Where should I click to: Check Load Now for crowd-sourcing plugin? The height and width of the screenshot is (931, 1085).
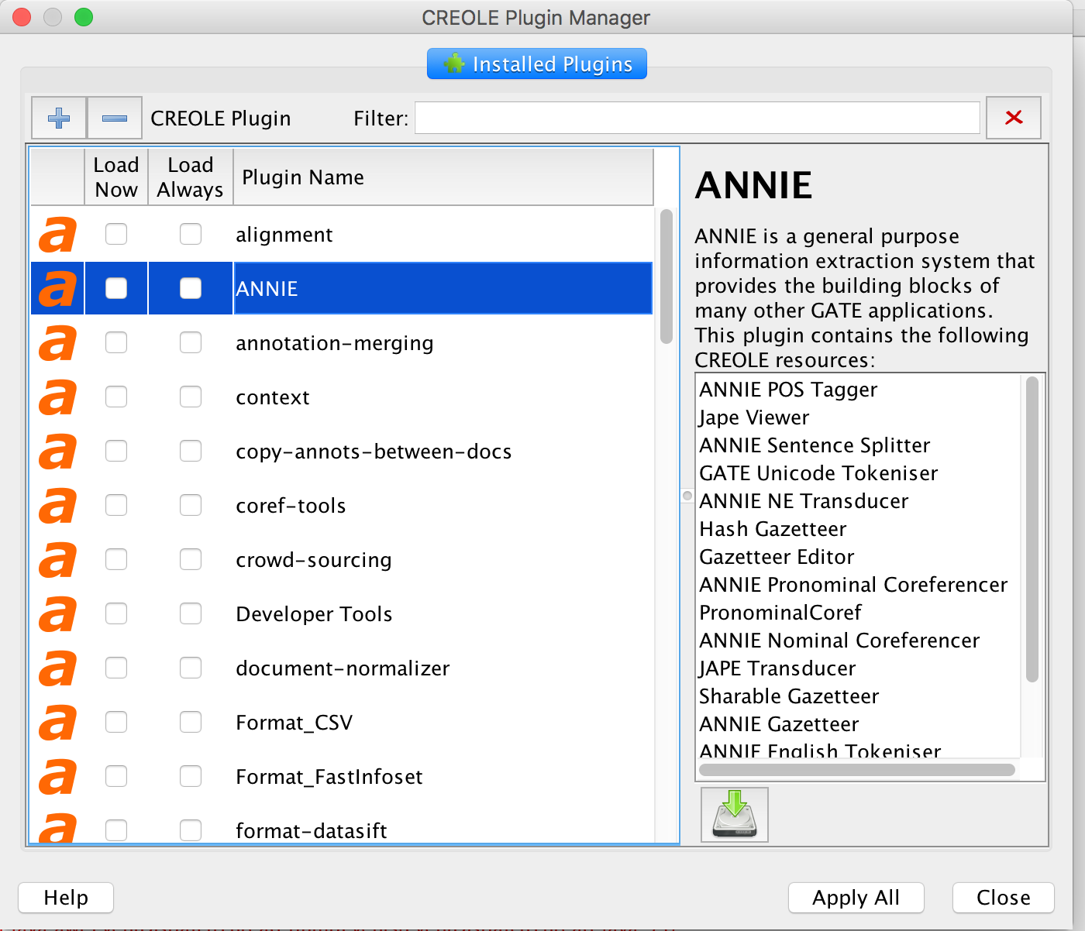point(116,559)
